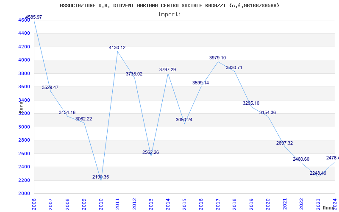
Task: Click the x-axis year 2008
Action: (67, 204)
